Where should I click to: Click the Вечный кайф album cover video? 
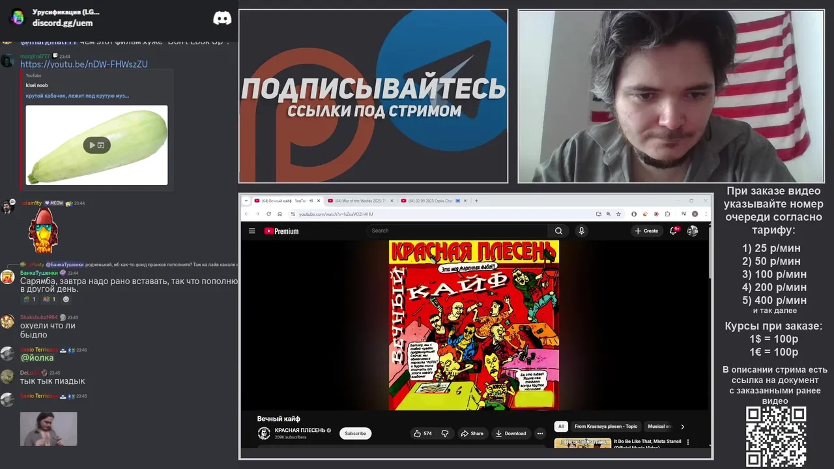point(474,325)
